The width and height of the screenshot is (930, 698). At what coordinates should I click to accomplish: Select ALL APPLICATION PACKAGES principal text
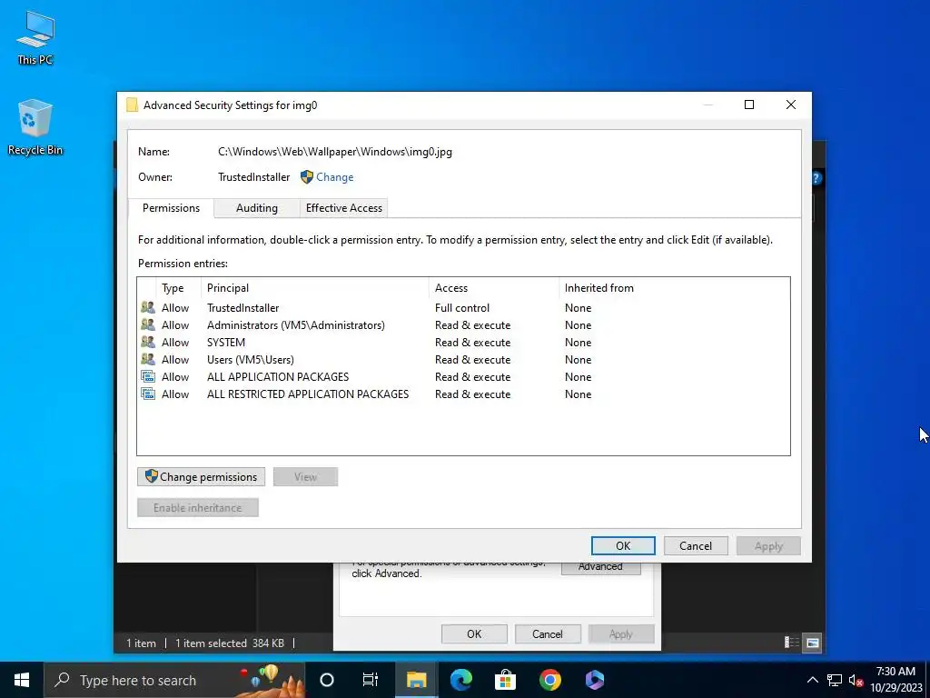278,376
